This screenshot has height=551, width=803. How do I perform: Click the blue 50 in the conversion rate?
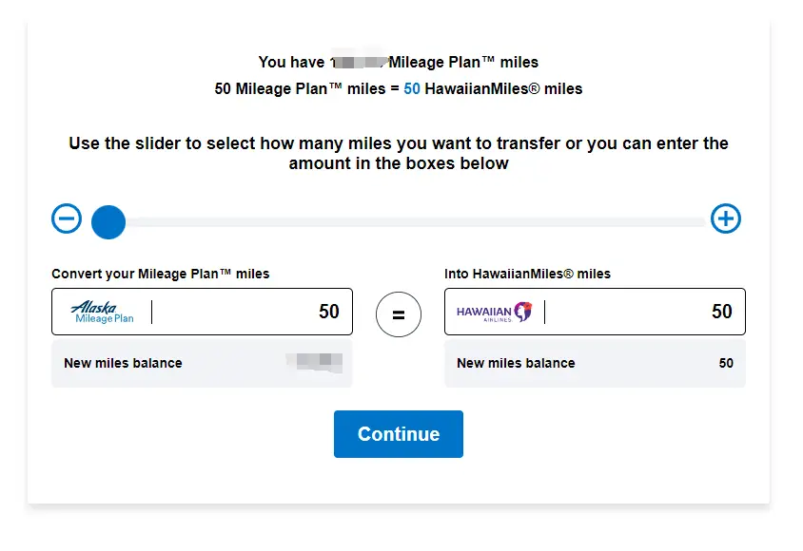click(x=412, y=89)
